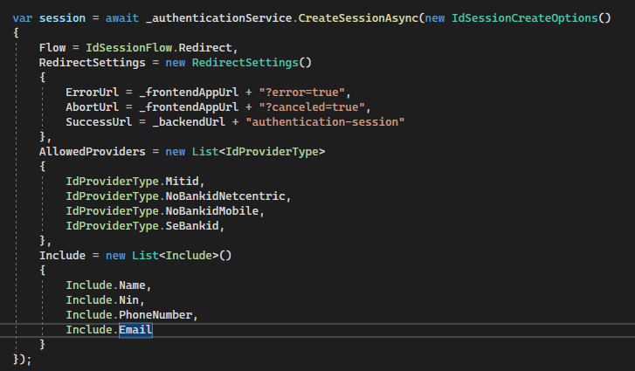Viewport: 635px width, 371px height.
Task: Click _authenticationService identifier
Action: [x=218, y=18]
